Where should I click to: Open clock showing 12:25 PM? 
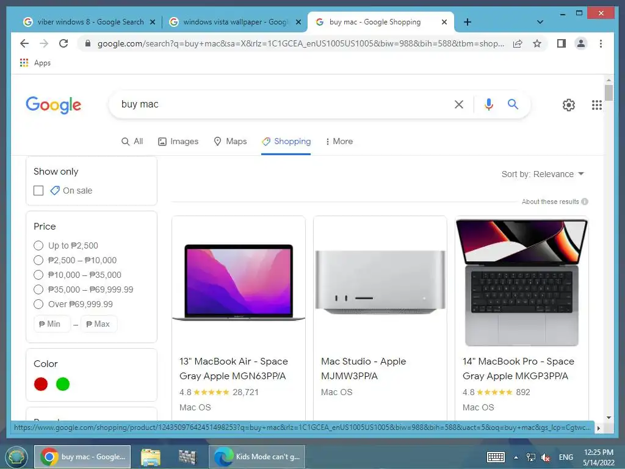(599, 457)
